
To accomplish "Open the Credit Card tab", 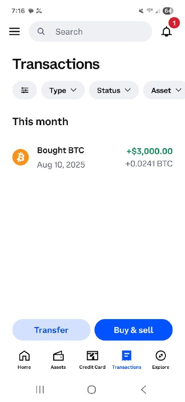I will point(92,360).
